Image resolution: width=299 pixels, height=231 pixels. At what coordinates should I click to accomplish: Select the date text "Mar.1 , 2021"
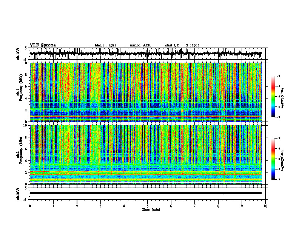[105, 45]
